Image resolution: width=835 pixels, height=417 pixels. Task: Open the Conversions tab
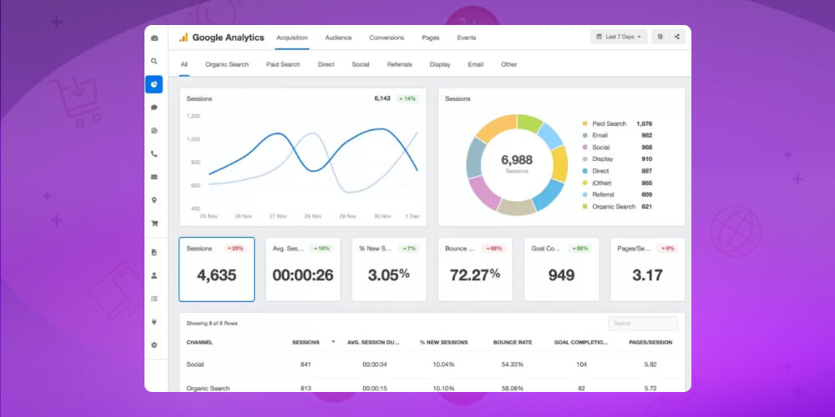tap(387, 38)
